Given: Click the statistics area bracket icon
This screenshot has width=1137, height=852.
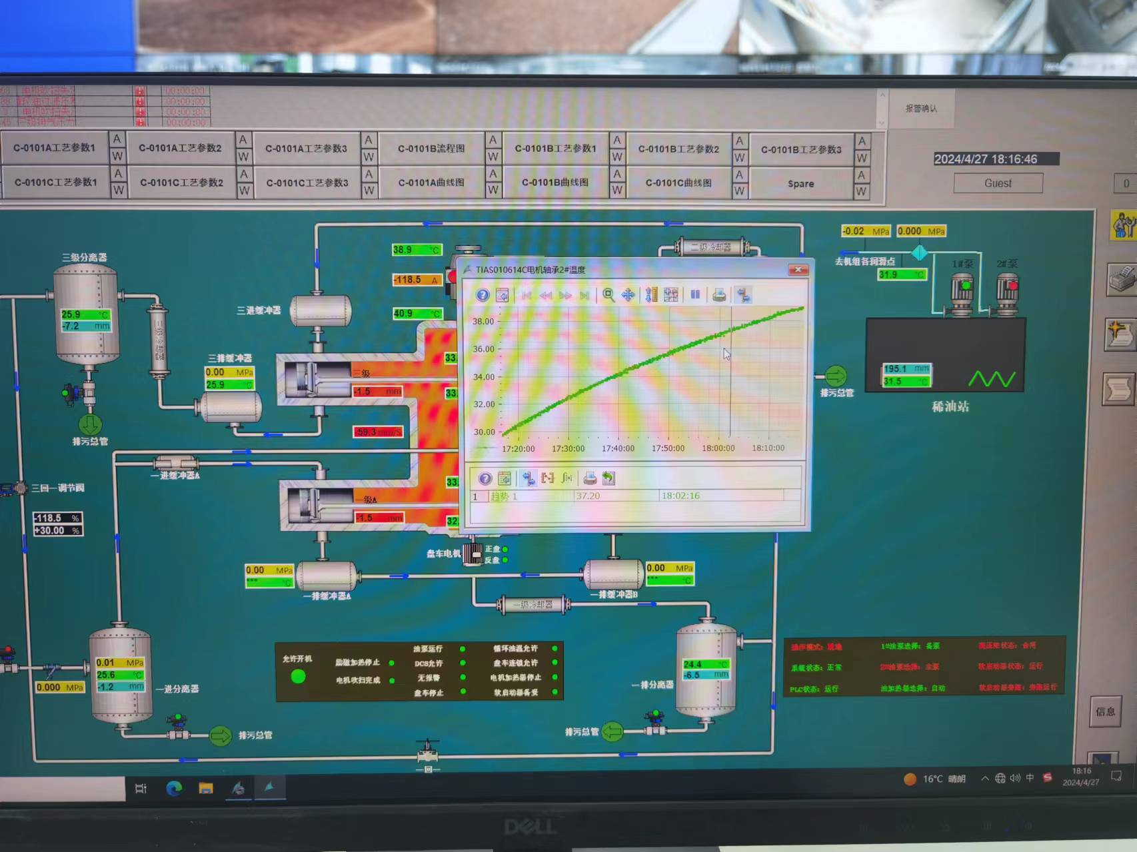Looking at the screenshot, I should pyautogui.click(x=547, y=478).
